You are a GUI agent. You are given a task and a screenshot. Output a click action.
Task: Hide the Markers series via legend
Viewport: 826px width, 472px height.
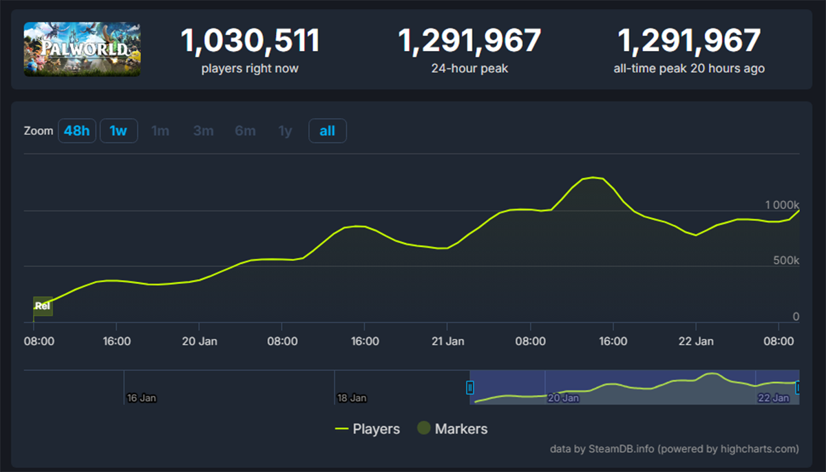point(460,429)
